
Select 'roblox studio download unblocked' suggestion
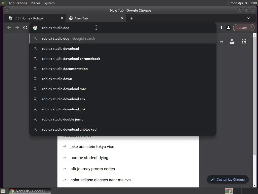click(123, 129)
